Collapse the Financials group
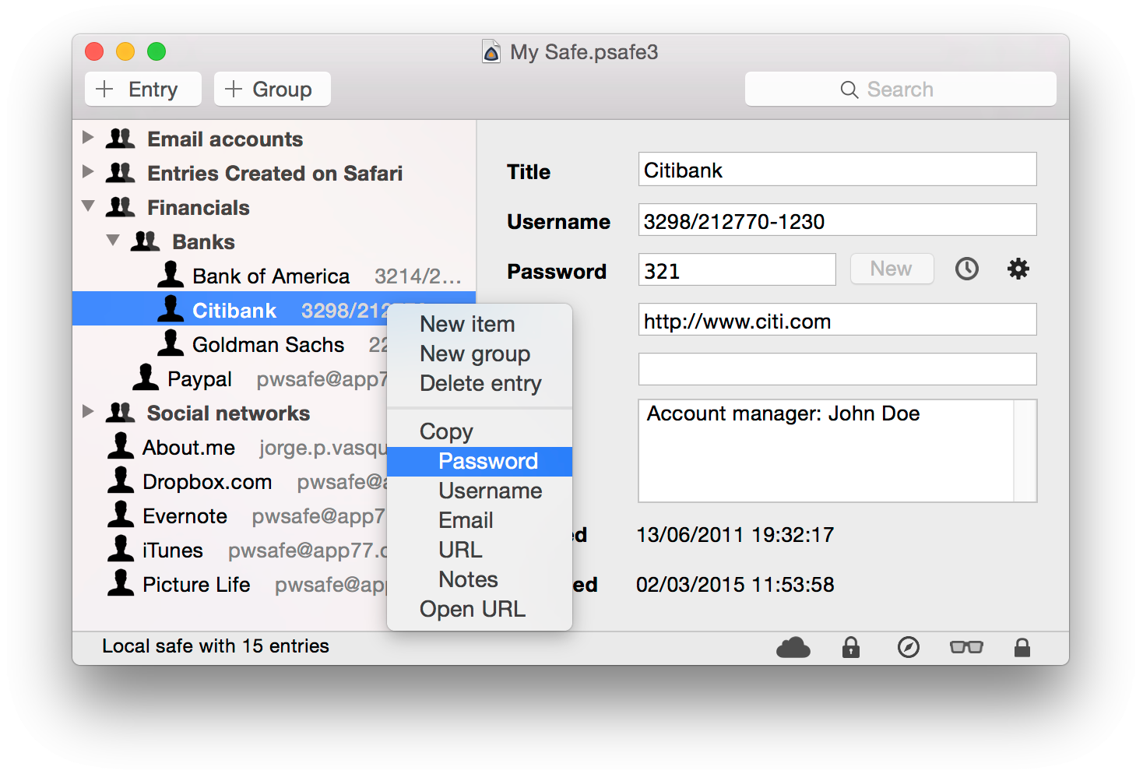The image size is (1136, 774). 88,206
